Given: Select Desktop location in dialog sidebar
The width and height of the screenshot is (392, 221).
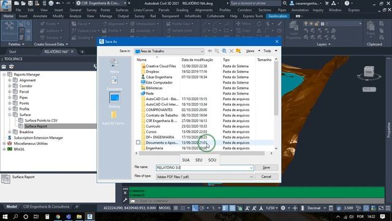Looking at the screenshot, I should [115, 99].
